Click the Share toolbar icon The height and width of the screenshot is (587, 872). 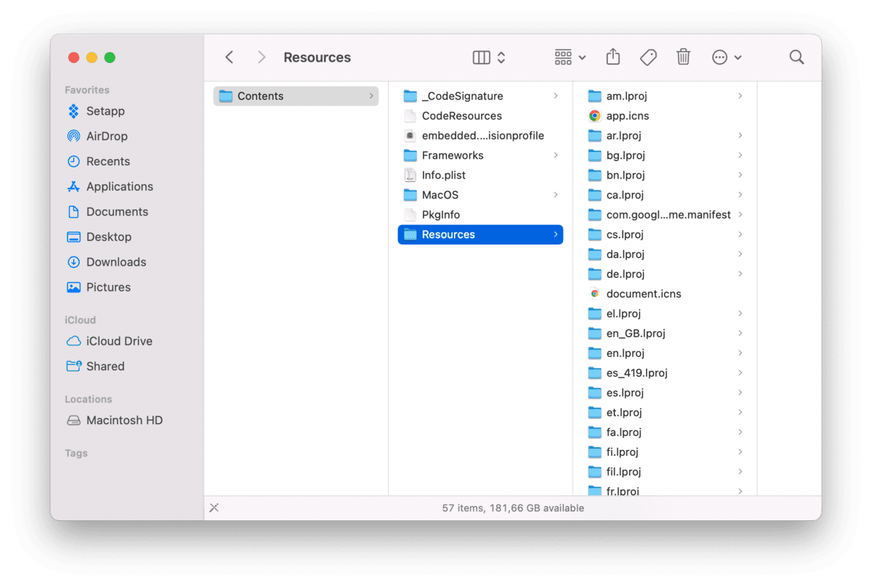[612, 57]
